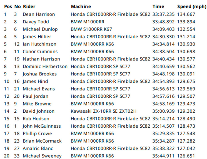
Task: Click Conor Cummins in results table
Action: [40, 52]
